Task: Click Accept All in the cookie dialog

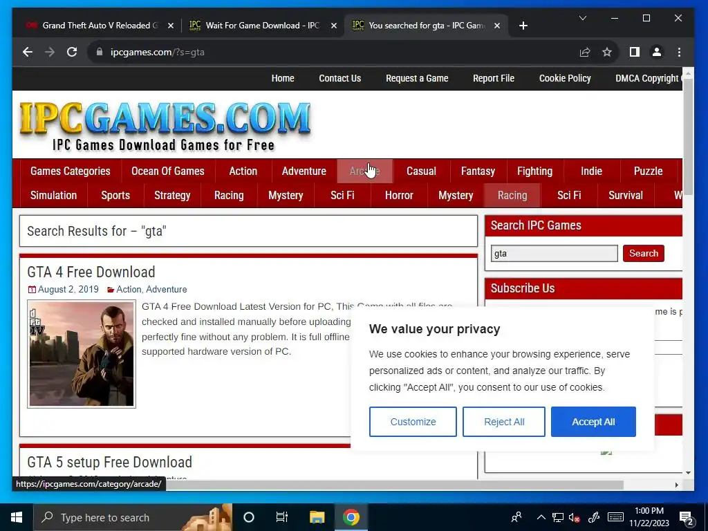Action: (x=593, y=422)
